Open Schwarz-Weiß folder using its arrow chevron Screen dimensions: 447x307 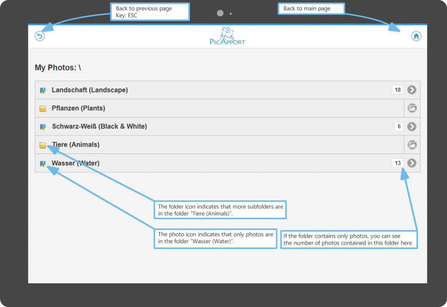(412, 126)
